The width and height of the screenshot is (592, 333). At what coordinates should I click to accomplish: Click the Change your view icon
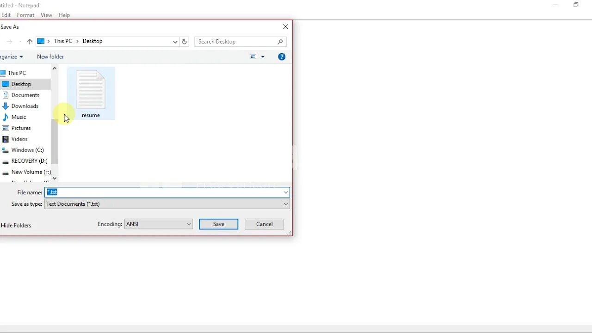253,57
